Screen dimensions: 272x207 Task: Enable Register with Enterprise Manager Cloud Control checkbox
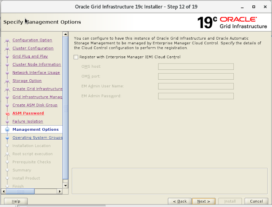click(x=76, y=57)
